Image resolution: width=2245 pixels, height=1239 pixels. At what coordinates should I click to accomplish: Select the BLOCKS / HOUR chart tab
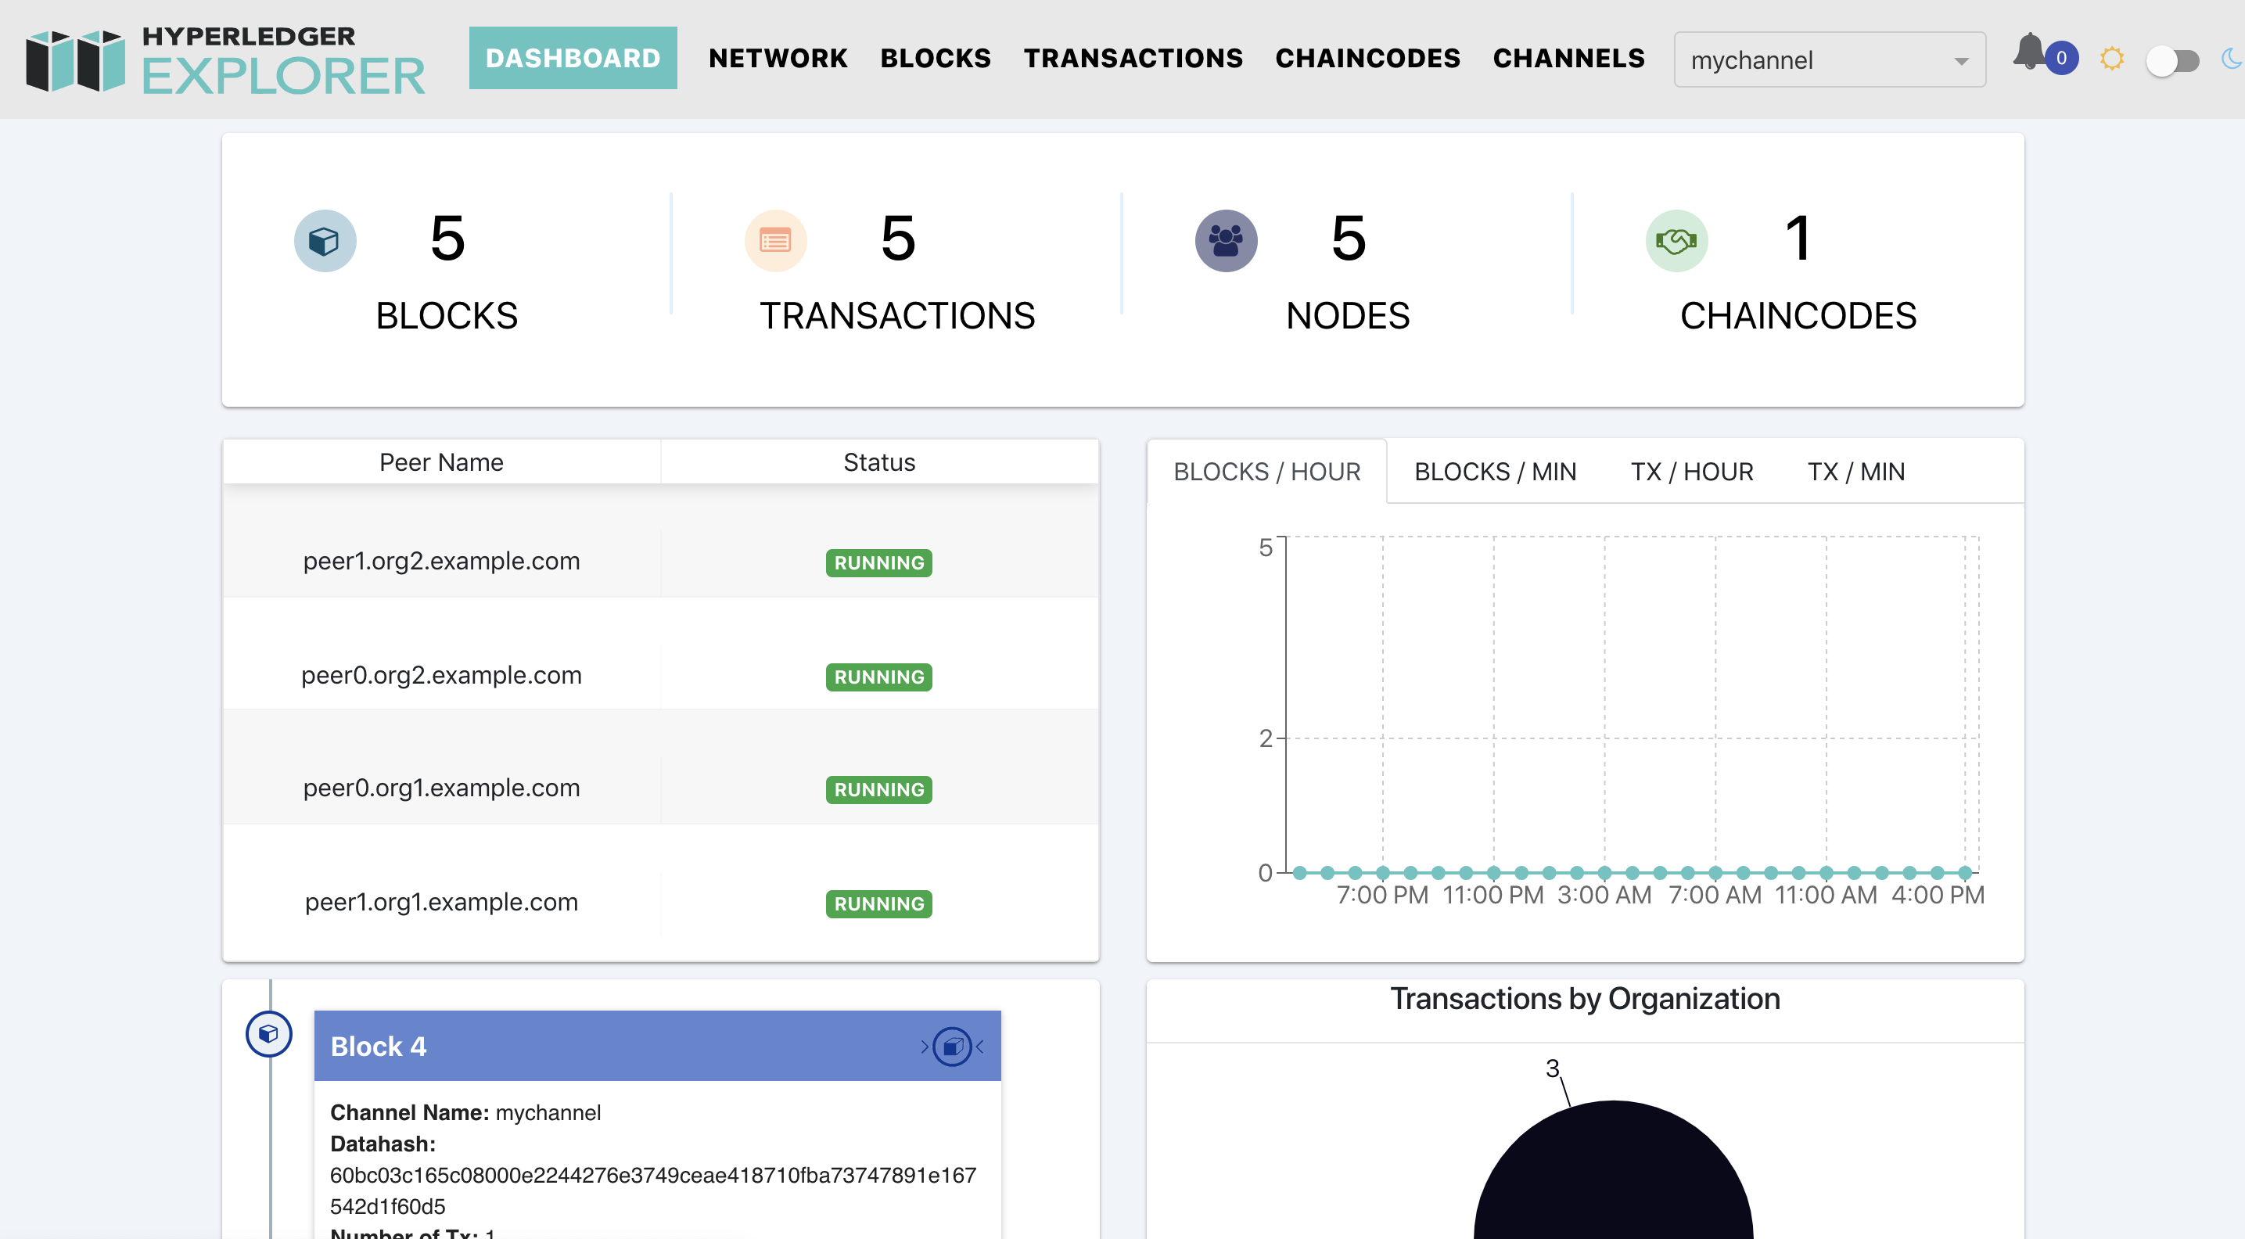(x=1266, y=472)
